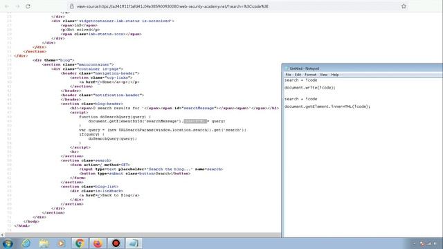This screenshot has height=249, width=443.
Task: Click the 'section class=blog-list' source line
Action: pos(89,186)
